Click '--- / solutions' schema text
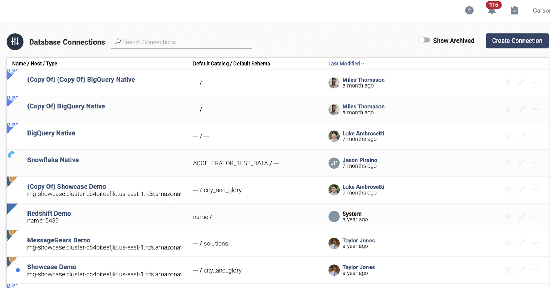Viewport: 550px width, 288px height. point(210,244)
